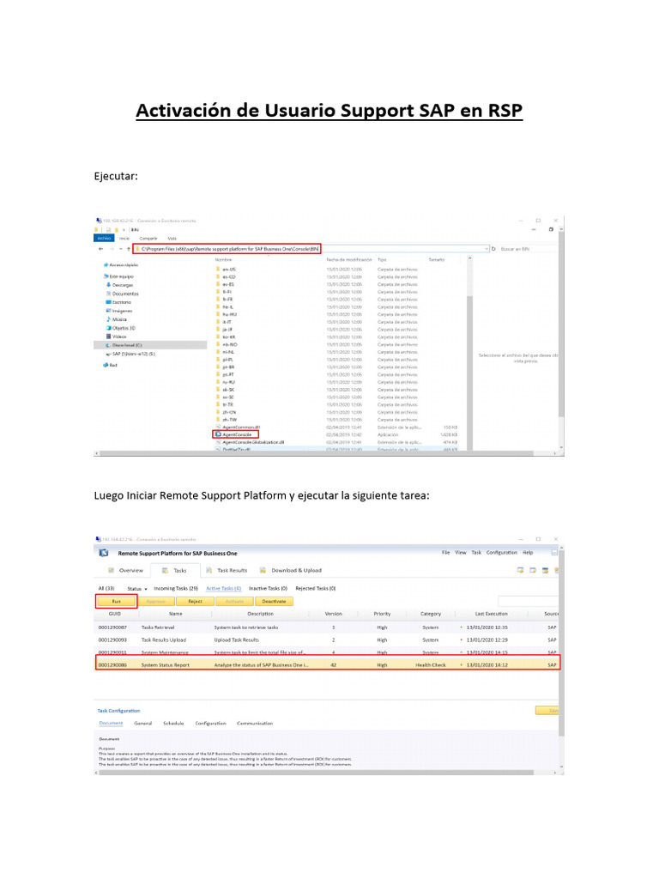Viewport: 659px width, 879px height.
Task: Open View menu in RSP
Action: pos(461,553)
